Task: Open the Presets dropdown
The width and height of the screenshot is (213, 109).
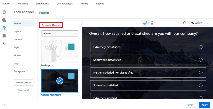Action: pyautogui.click(x=60, y=33)
